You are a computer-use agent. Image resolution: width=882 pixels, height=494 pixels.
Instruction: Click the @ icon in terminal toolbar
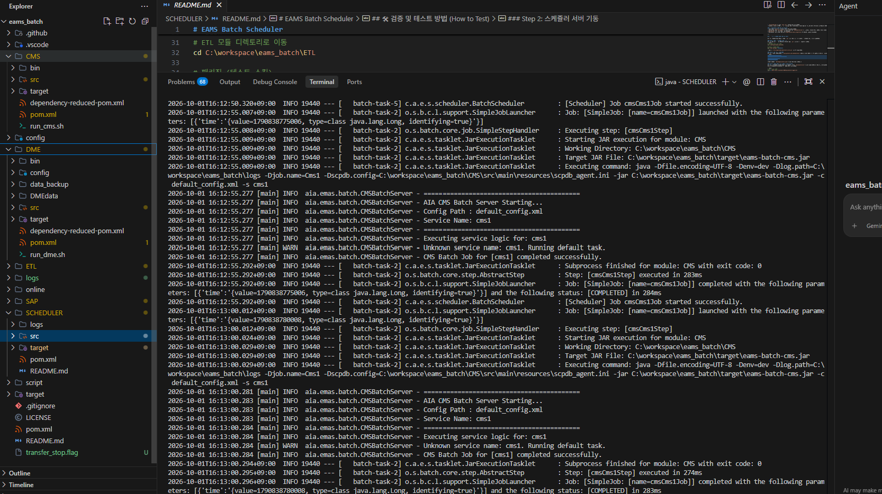(746, 82)
